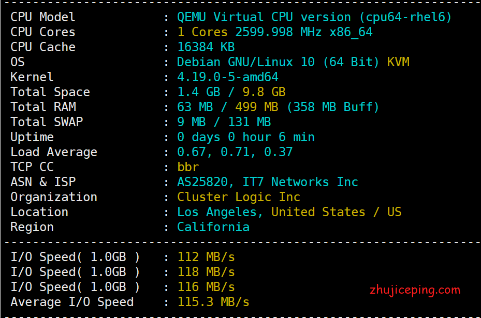
Task: Click the CPU Cache label
Action: coord(43,47)
